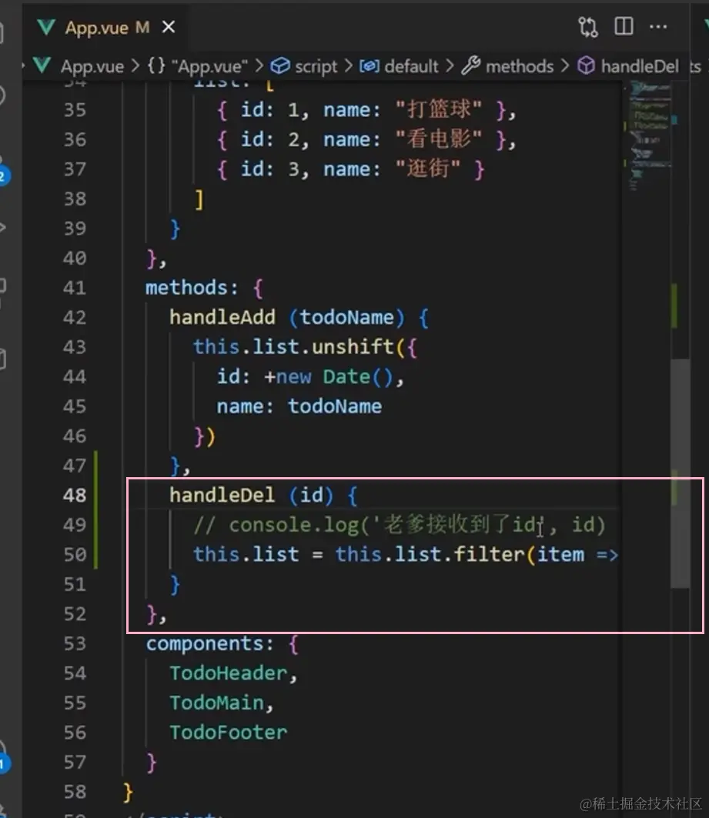
Task: Click todoName value on line 45
Action: 334,406
